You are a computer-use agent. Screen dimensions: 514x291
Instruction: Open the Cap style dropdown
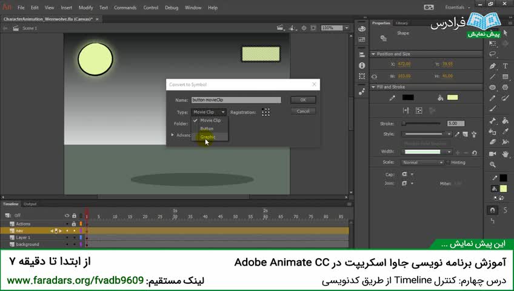(x=407, y=175)
